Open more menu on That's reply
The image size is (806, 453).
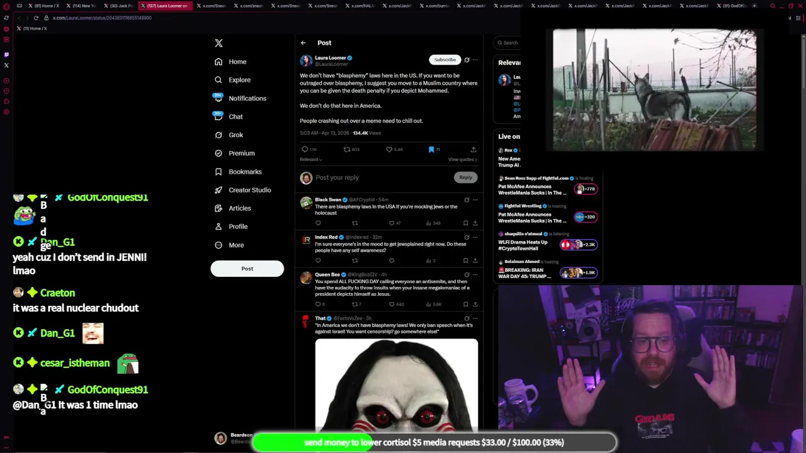click(475, 318)
